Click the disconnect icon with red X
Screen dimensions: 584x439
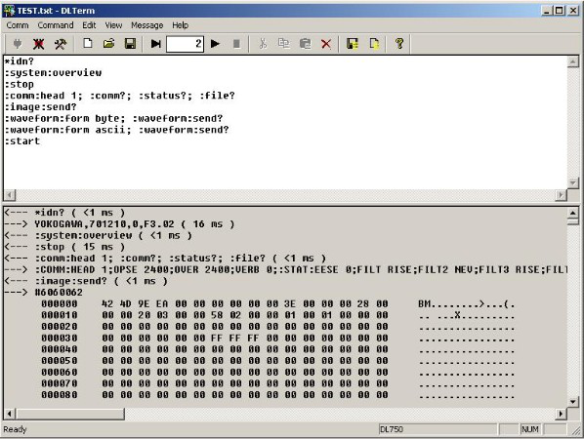point(38,44)
